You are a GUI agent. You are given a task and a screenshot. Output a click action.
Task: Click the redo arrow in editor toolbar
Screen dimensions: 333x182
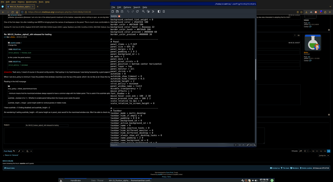[133, 11]
